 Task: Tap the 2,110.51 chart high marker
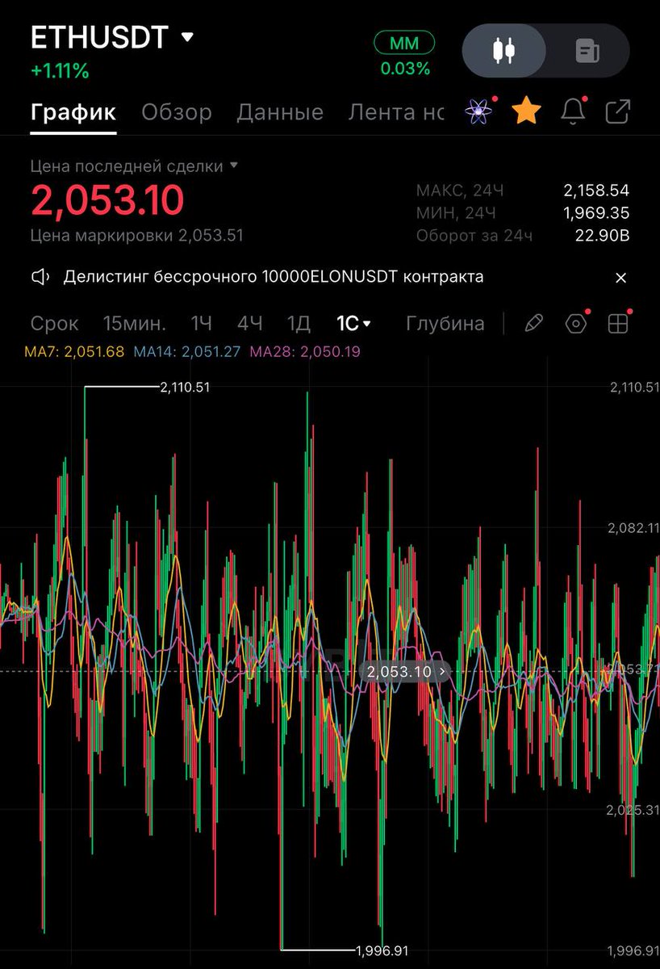(x=185, y=388)
